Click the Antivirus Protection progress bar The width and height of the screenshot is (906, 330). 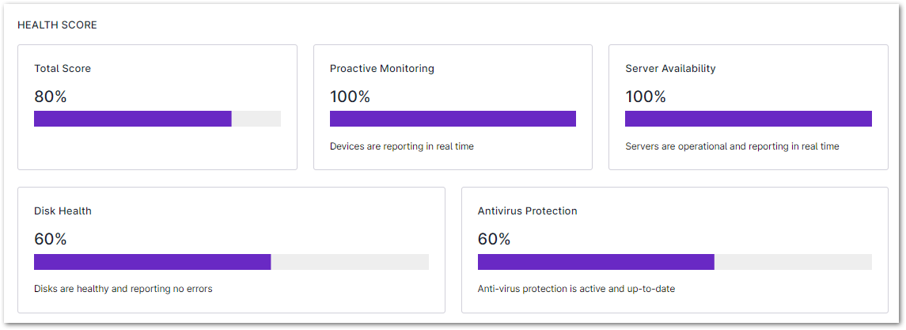[x=674, y=262]
